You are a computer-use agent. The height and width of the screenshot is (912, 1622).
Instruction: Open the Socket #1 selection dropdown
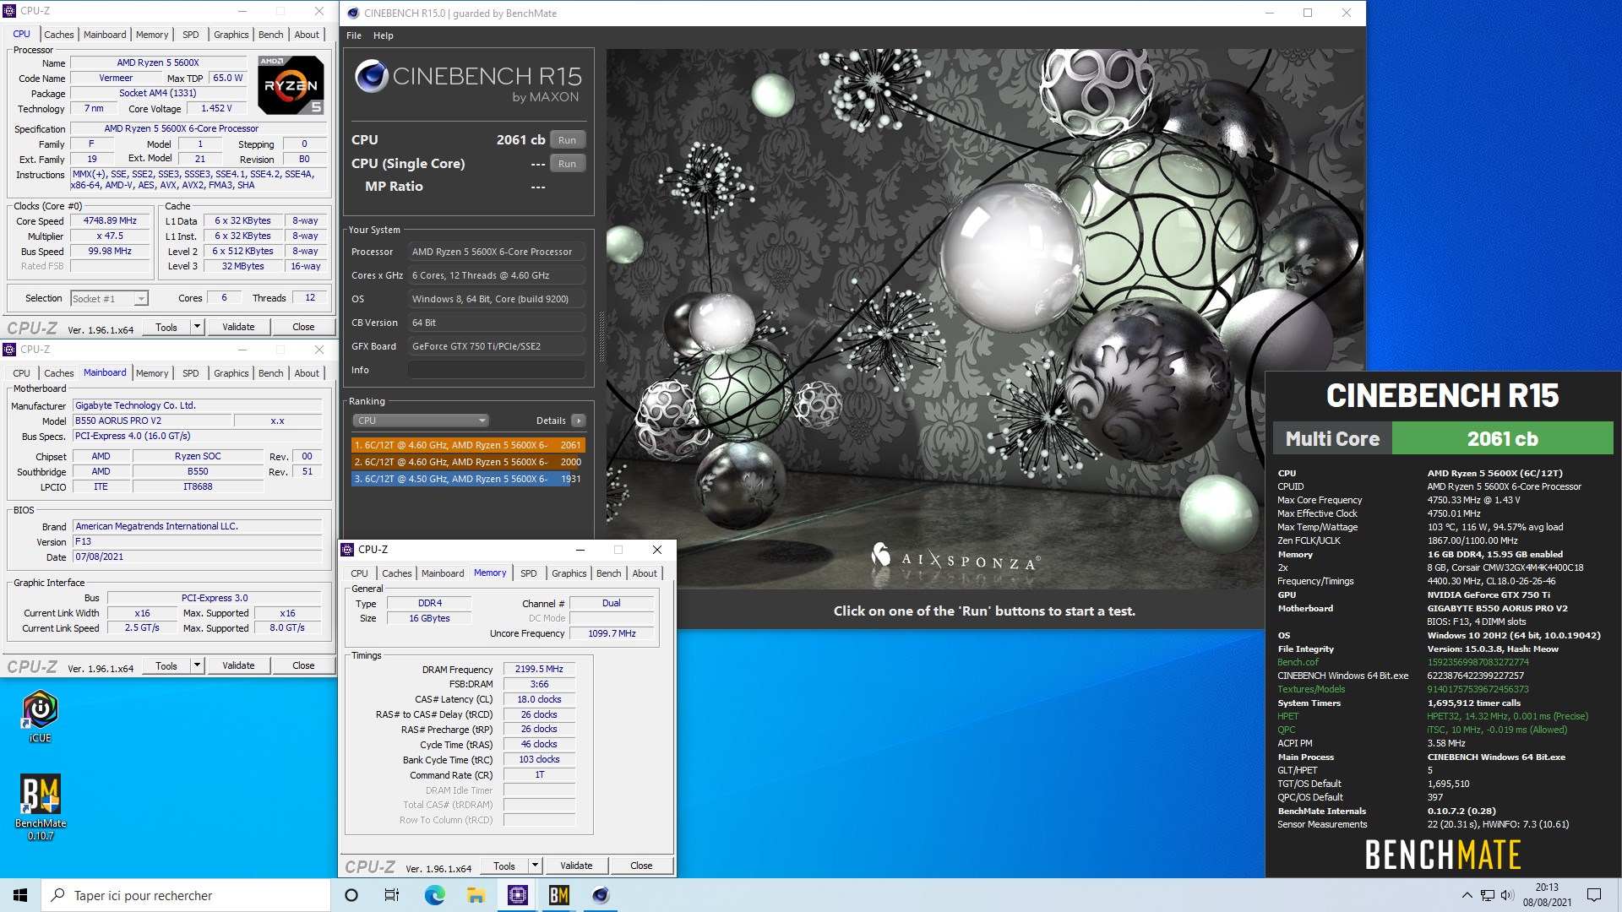(x=109, y=298)
